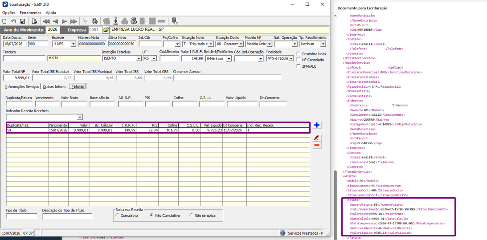The width and height of the screenshot is (487, 240).
Task: Open the search document magnifier icon
Action: click(x=34, y=21)
